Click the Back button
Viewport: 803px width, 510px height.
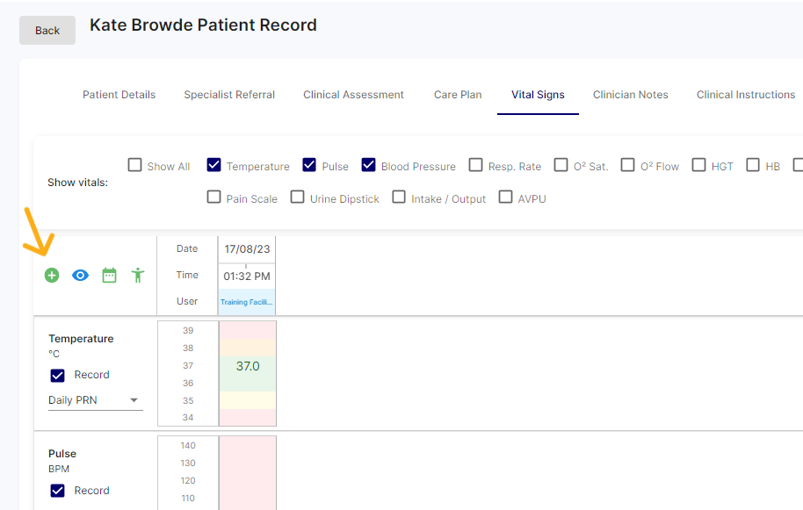tap(47, 30)
